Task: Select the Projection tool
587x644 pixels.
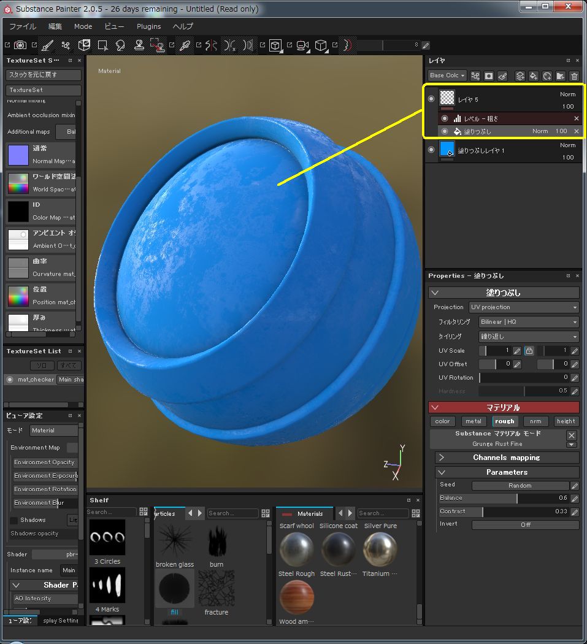Action: [x=84, y=46]
